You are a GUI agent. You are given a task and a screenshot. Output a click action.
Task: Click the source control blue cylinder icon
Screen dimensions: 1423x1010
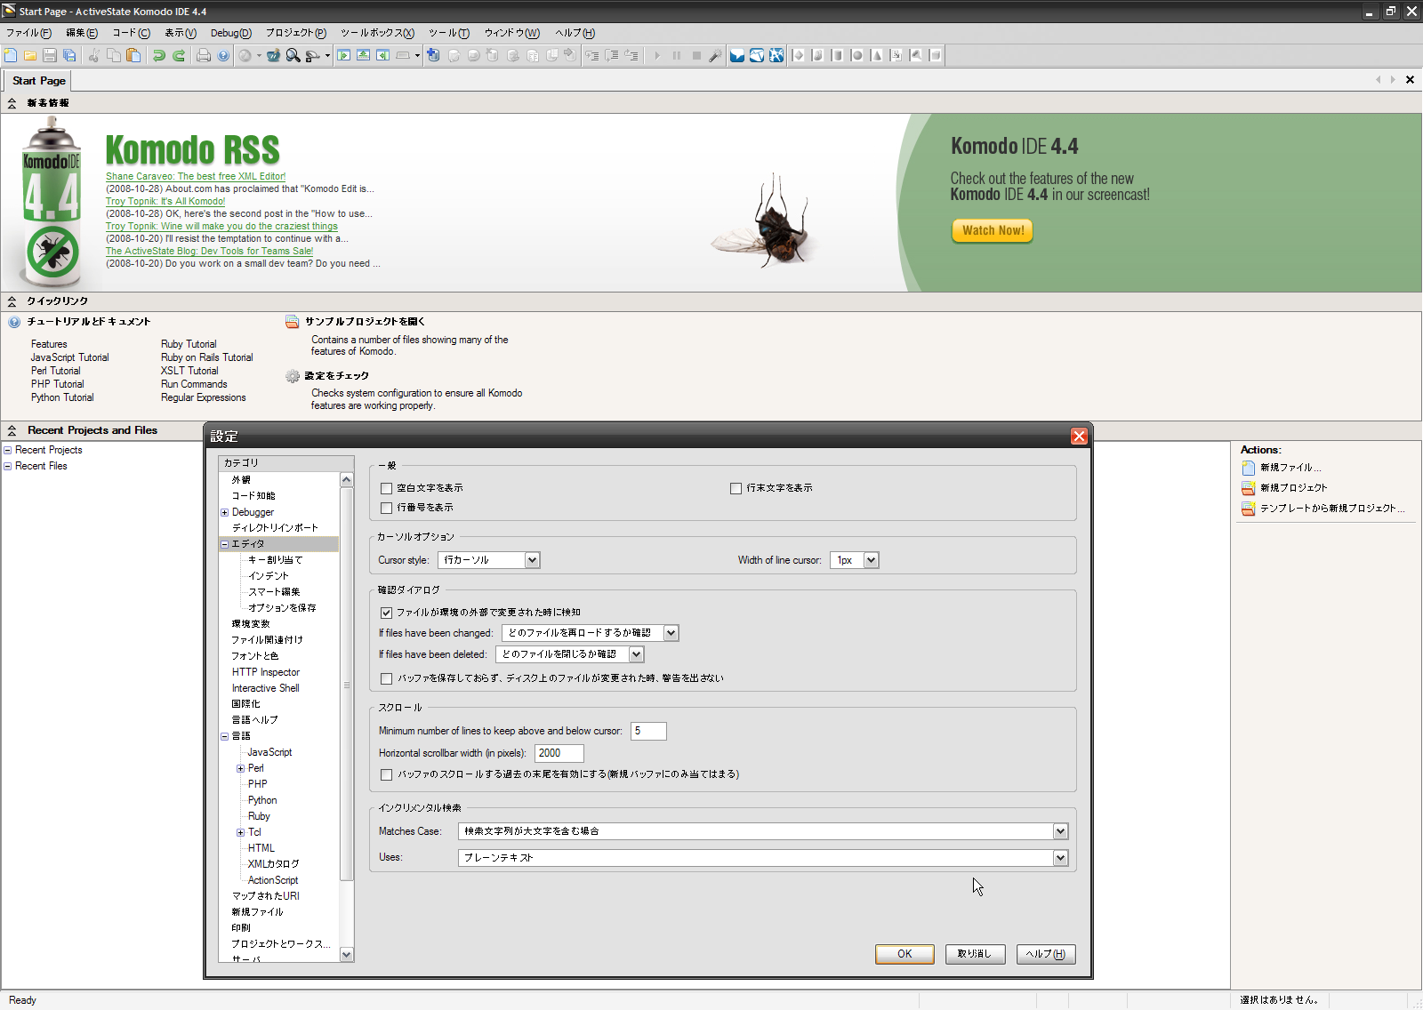[433, 55]
